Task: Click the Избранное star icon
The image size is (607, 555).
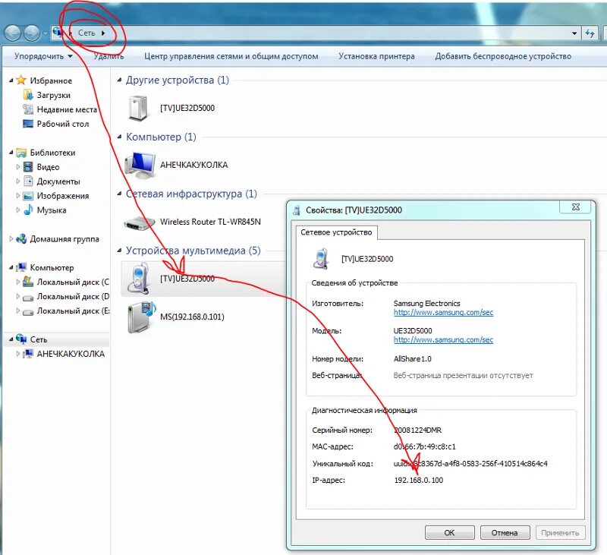Action: [21, 80]
